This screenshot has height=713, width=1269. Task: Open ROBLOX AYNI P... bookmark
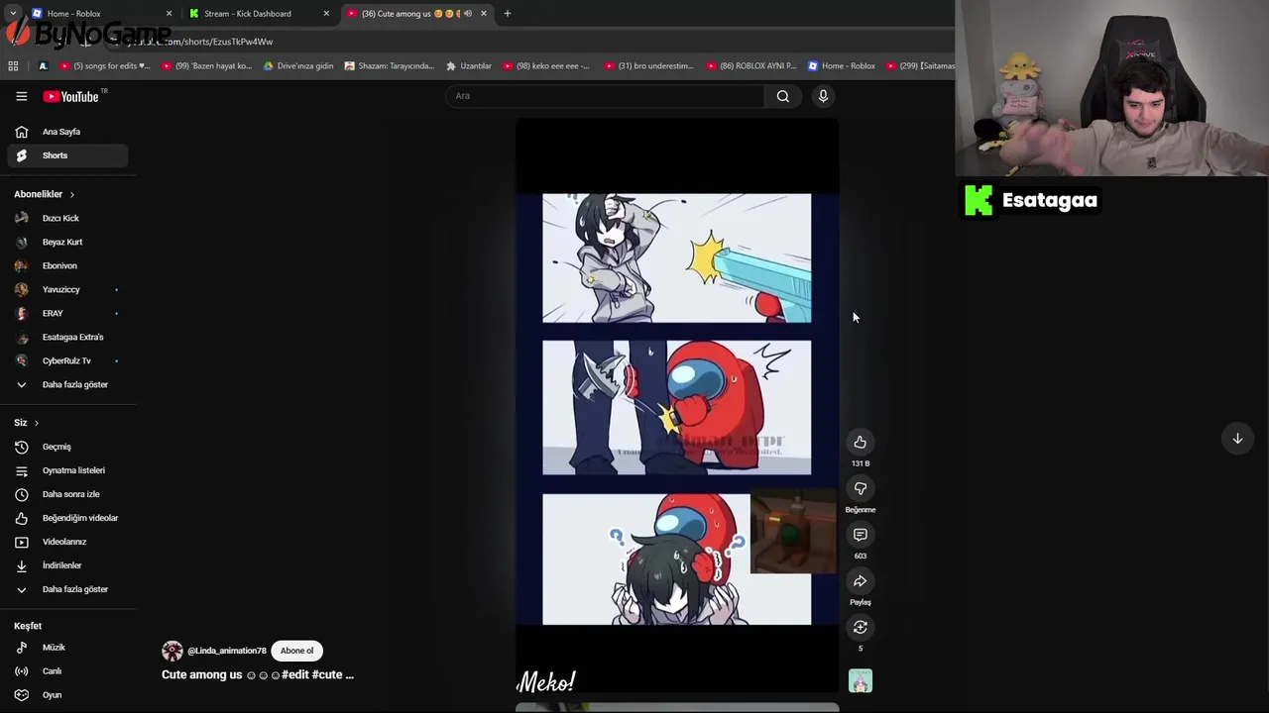751,66
